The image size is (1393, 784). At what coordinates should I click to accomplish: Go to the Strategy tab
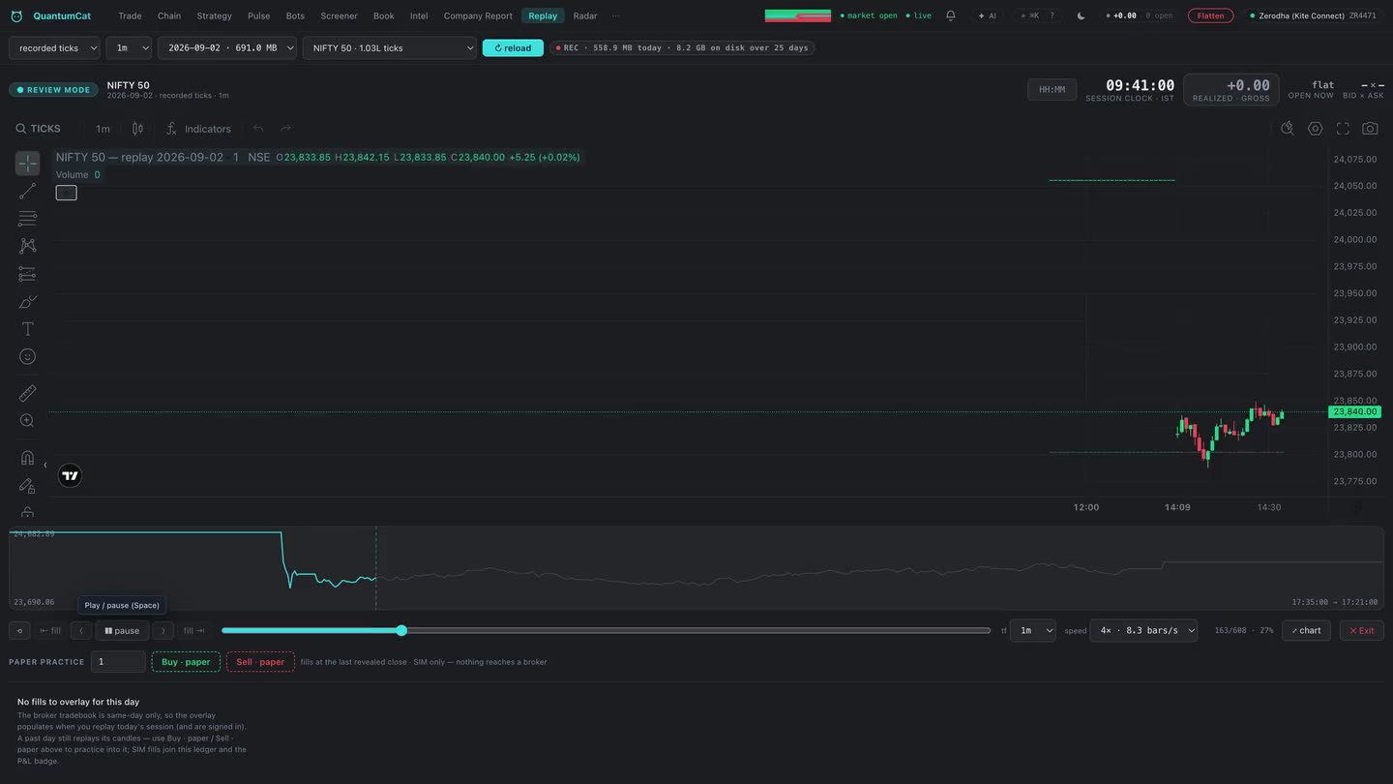pos(214,15)
